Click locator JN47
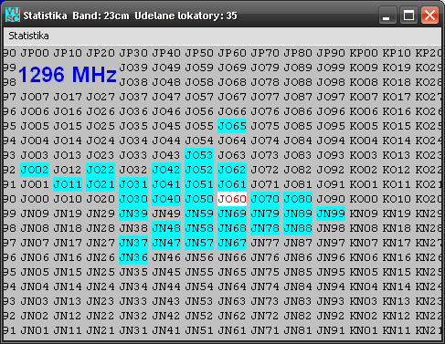 pyautogui.click(x=166, y=243)
